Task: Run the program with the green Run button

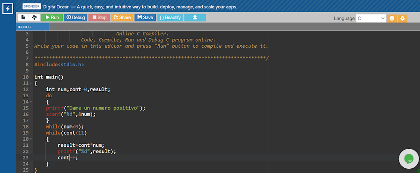Action: click(x=52, y=17)
